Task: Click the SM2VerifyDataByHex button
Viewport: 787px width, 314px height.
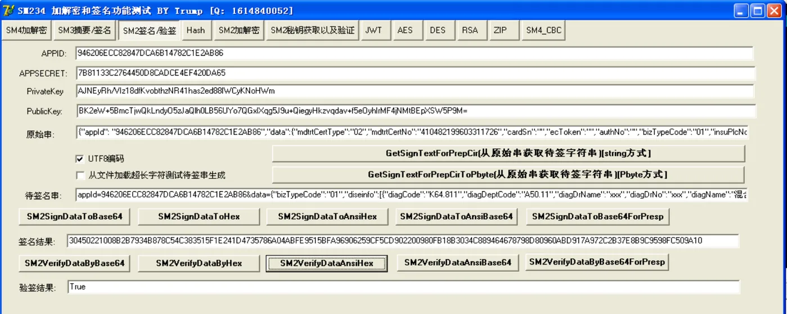Action: coord(199,263)
